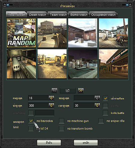135x148 pixels.
Task: Toggle the knife battle checkbox
Action: click(105, 113)
